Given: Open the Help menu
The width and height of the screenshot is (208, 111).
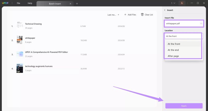Looking at the screenshot, I should tap(30, 3).
